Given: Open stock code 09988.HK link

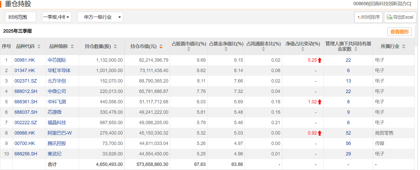Looking at the screenshot, I should [x=25, y=133].
